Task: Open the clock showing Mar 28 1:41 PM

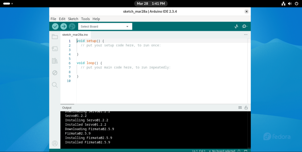Action: point(151,4)
